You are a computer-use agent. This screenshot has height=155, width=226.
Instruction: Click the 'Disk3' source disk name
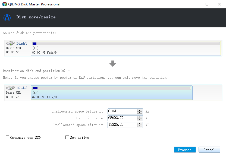(22, 43)
